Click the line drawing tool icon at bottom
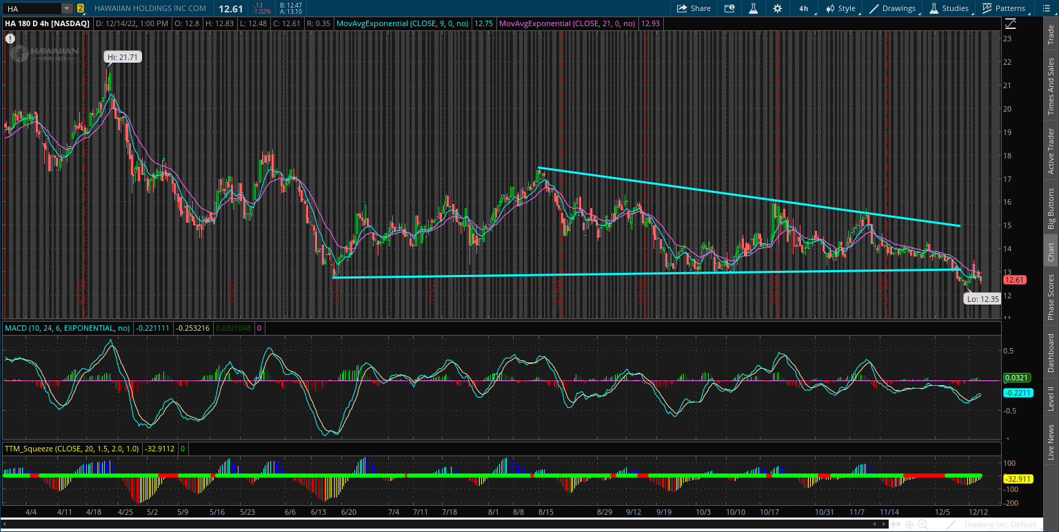 click(x=951, y=525)
